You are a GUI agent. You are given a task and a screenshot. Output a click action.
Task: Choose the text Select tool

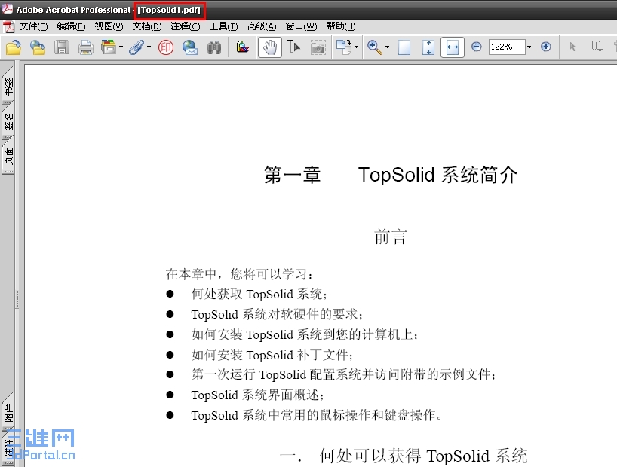tap(293, 47)
